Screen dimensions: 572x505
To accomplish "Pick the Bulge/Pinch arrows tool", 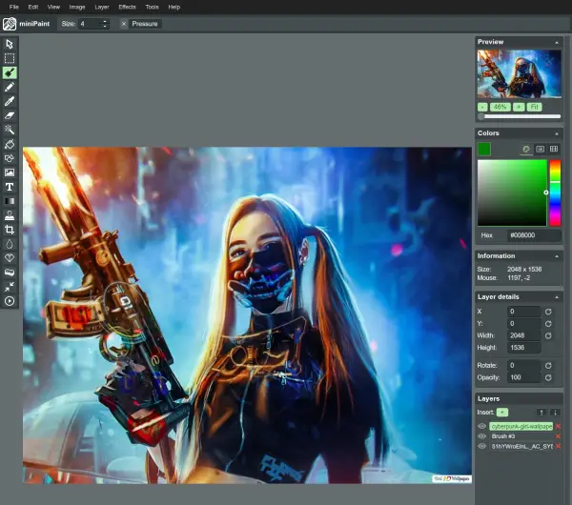I will (x=10, y=287).
